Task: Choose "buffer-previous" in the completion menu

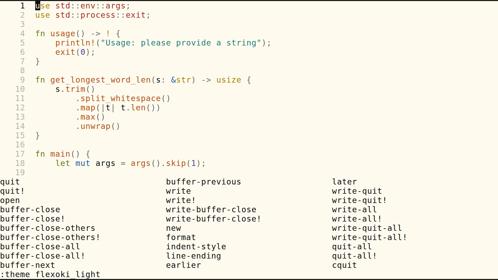Action: pyautogui.click(x=203, y=182)
